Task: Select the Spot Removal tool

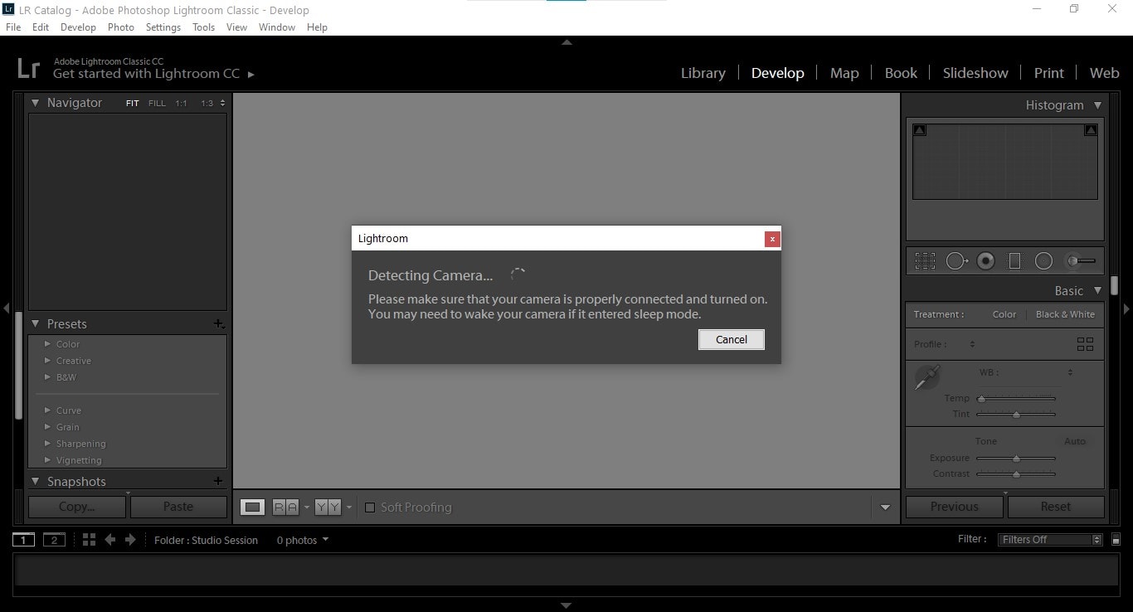Action: [x=956, y=261]
